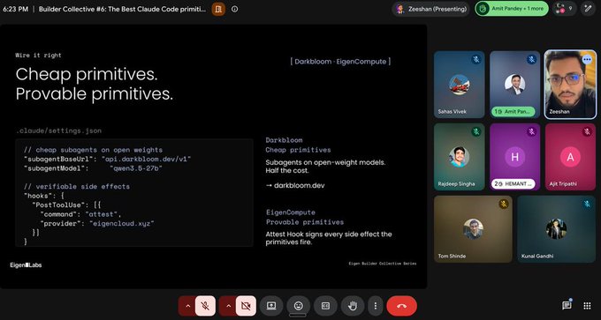
Task: Toggle camera off button
Action: [x=246, y=306]
